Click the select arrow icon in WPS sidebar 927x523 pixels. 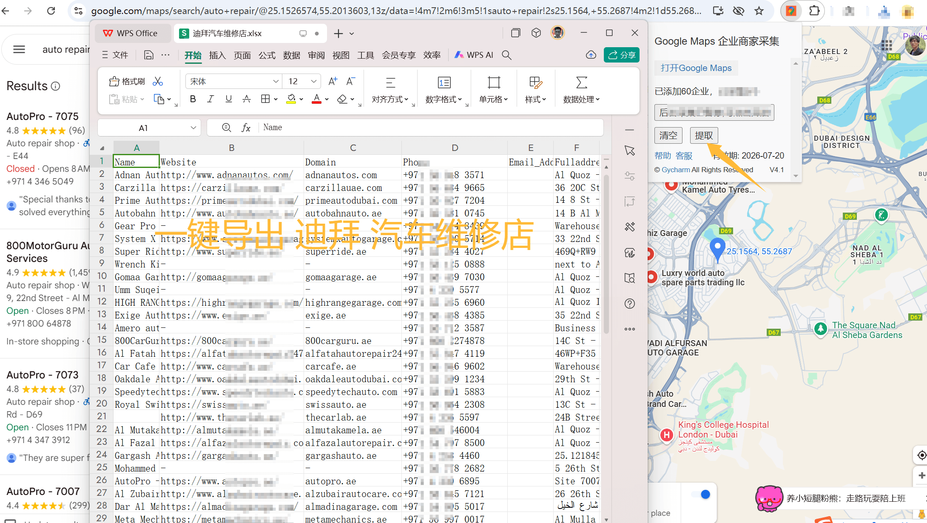click(630, 151)
